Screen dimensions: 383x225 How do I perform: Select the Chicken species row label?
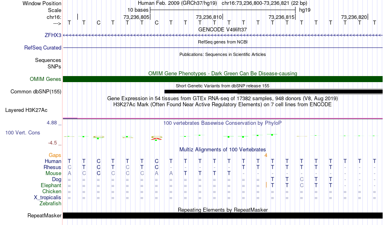pyautogui.click(x=52, y=191)
